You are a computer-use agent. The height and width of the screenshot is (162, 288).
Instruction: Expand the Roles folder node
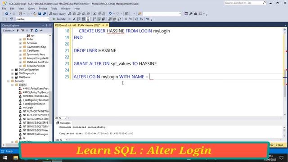pyautogui.click(x=20, y=39)
